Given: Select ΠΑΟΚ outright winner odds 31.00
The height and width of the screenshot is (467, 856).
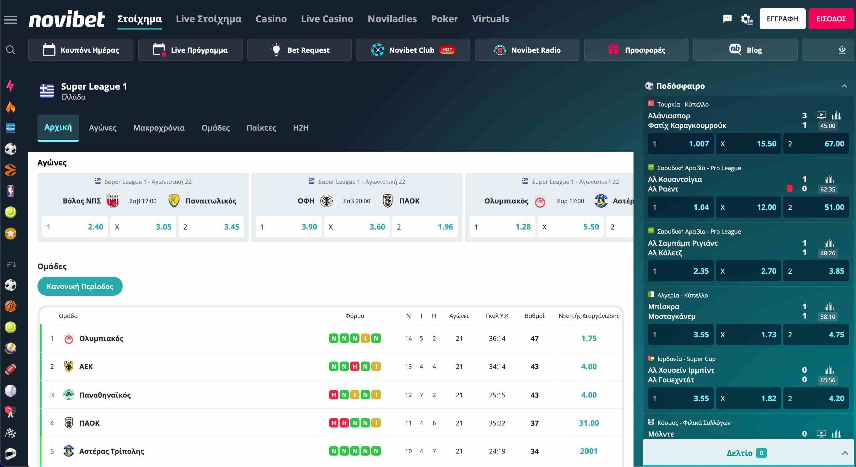Looking at the screenshot, I should pos(588,423).
